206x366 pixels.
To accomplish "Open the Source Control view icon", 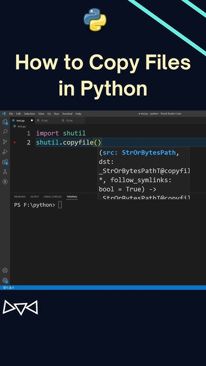I will click(x=5, y=142).
